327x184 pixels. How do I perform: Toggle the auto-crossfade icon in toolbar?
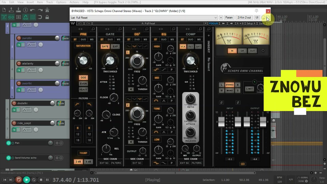pos(4,17)
